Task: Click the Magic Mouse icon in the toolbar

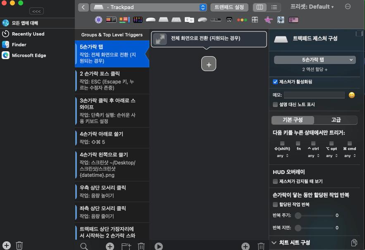Action: click(150, 19)
